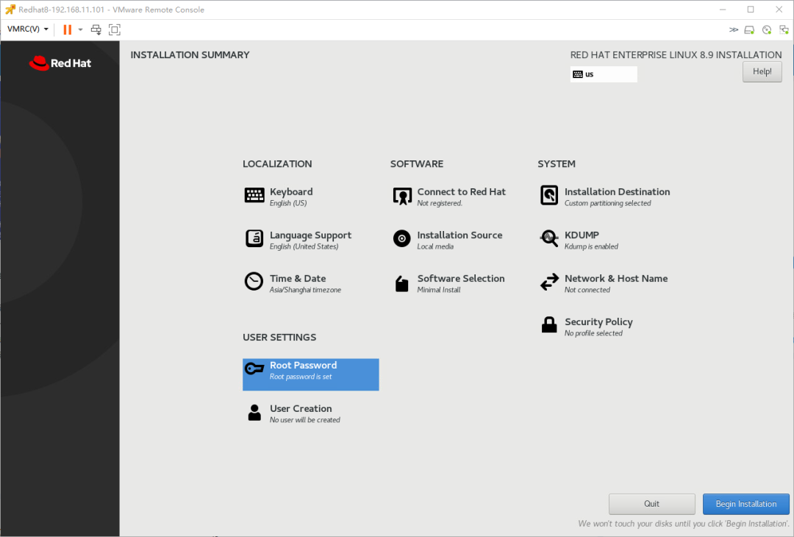Viewport: 794px width, 537px height.
Task: Enter full screen mode in VMRC
Action: coord(115,29)
